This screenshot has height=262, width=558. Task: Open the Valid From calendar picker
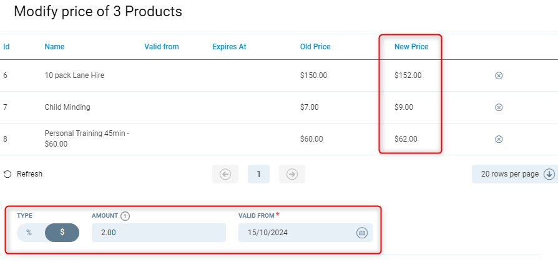(x=361, y=233)
